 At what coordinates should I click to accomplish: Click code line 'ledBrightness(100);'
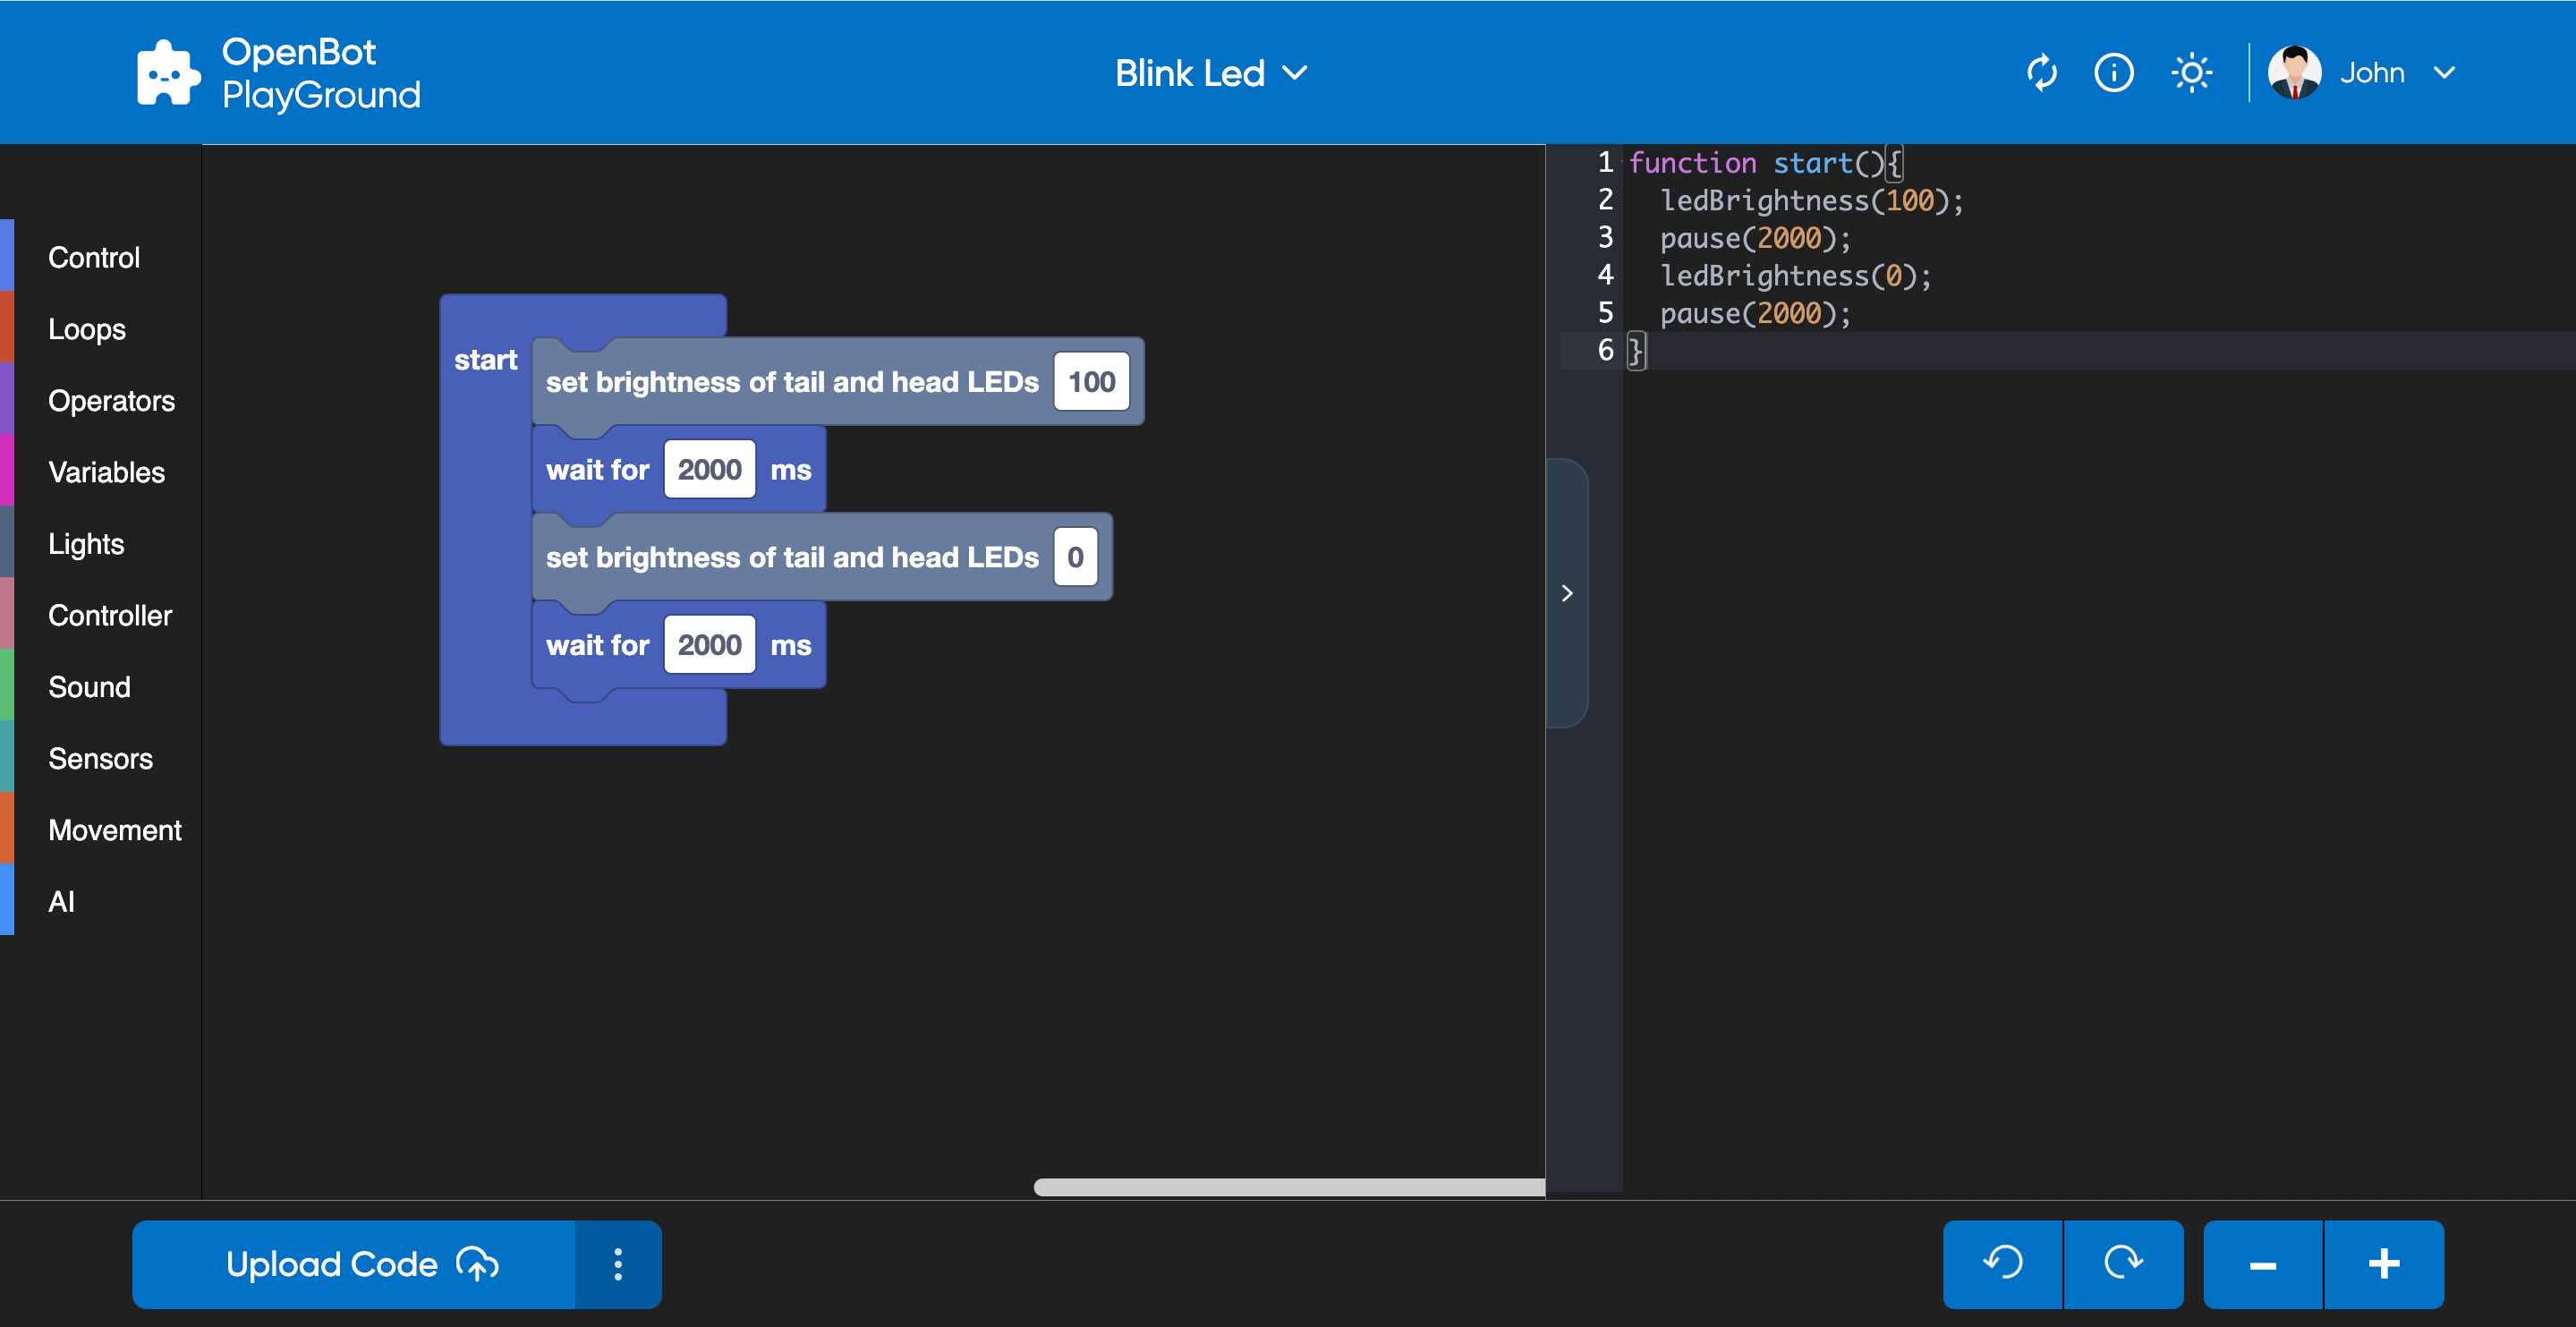(x=1812, y=201)
